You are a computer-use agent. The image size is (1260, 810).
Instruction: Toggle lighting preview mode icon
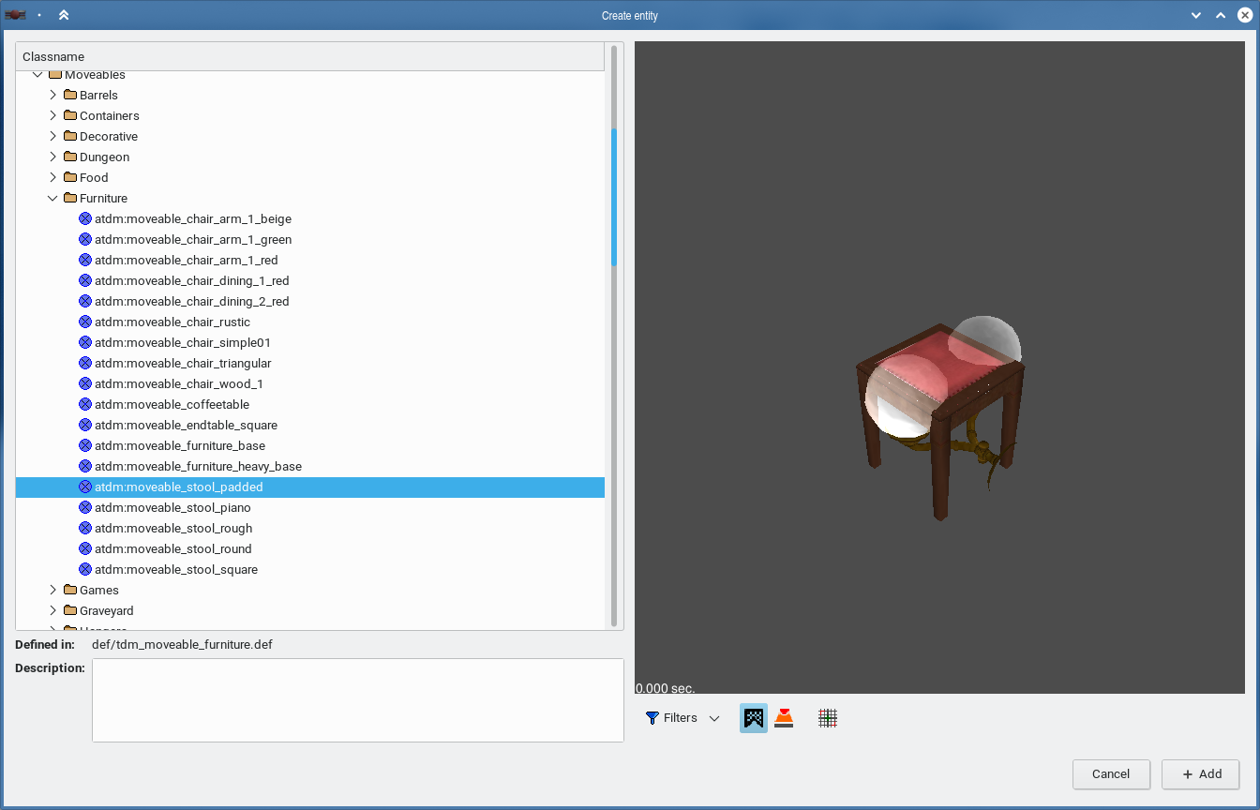pyautogui.click(x=784, y=718)
